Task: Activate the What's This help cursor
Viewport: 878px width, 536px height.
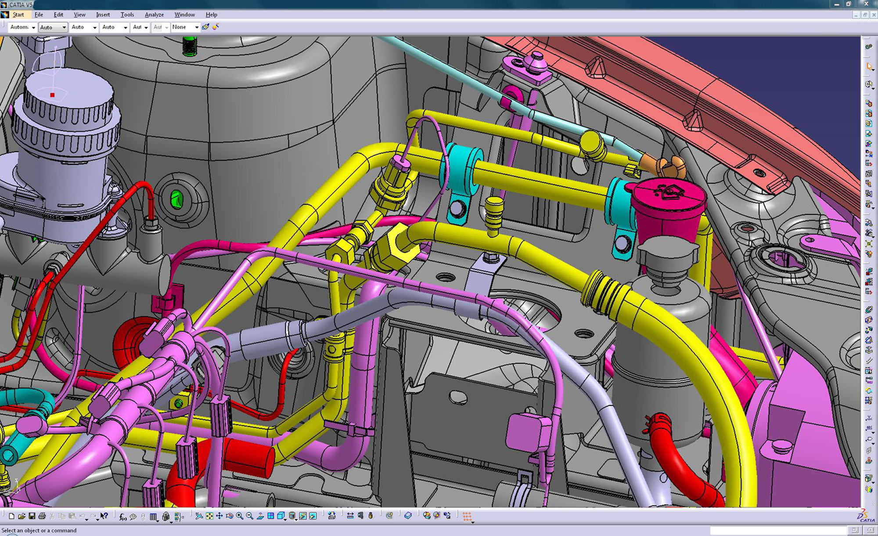Action: [104, 517]
